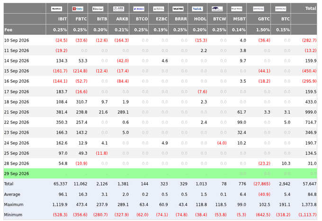
Task: Click the 1,119.9 IBIT maximum value
Action: click(x=60, y=204)
